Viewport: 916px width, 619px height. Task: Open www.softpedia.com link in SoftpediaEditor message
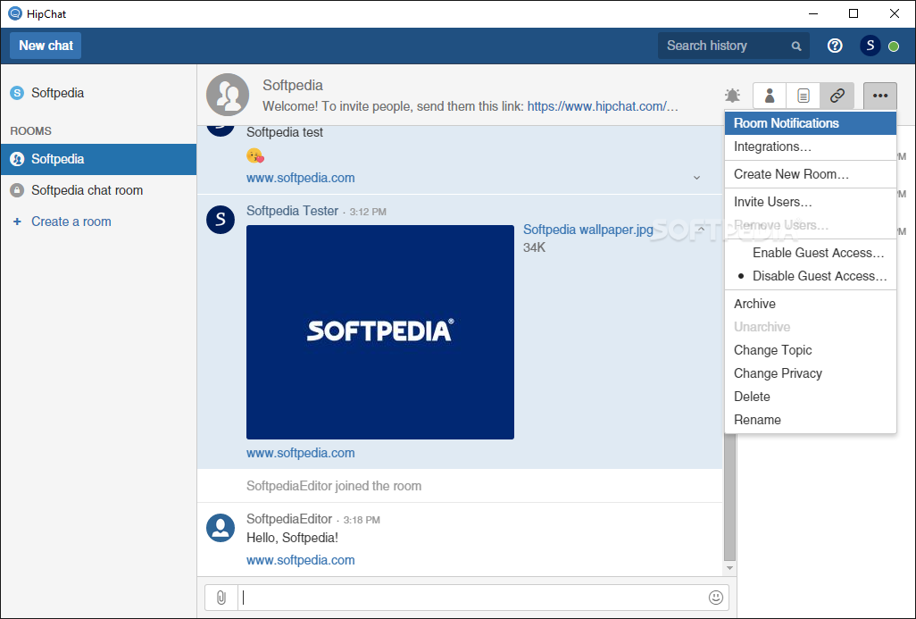[x=300, y=560]
